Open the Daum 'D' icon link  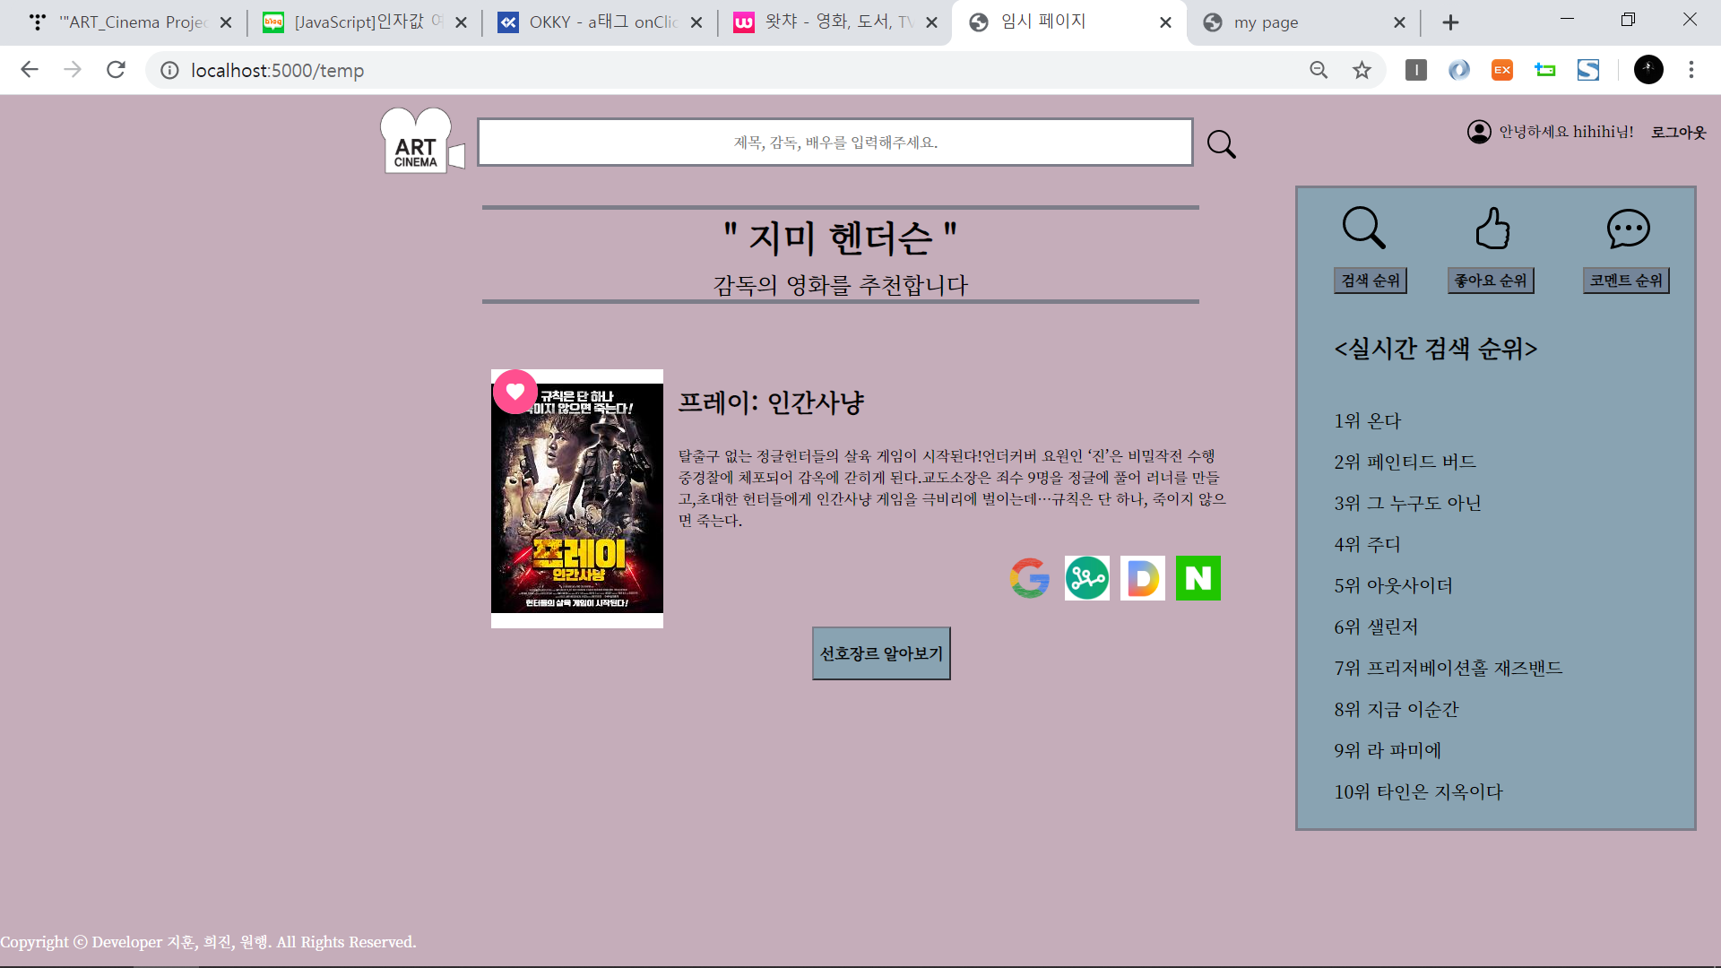(x=1142, y=578)
